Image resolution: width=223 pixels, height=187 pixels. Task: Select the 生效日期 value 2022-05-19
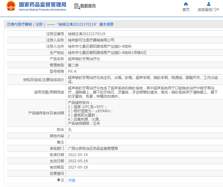78,161
